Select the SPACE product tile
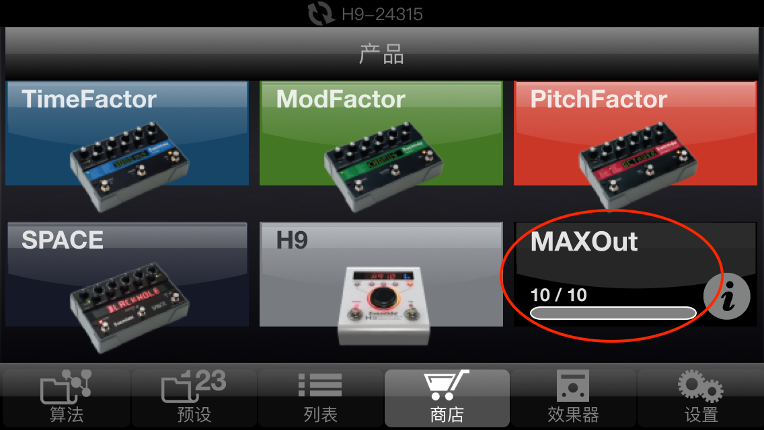Image resolution: width=764 pixels, height=430 pixels. click(x=127, y=274)
